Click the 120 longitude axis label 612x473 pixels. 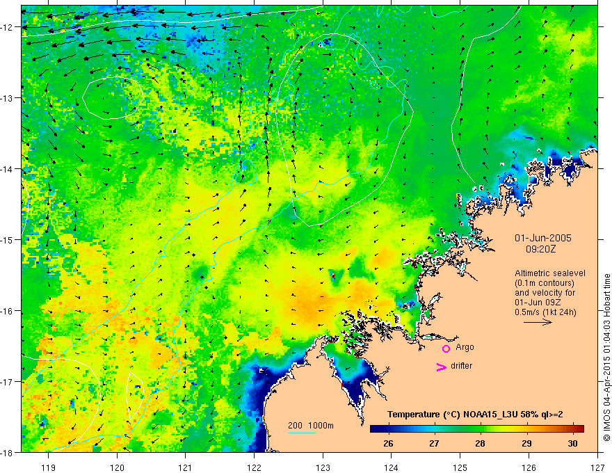click(117, 467)
